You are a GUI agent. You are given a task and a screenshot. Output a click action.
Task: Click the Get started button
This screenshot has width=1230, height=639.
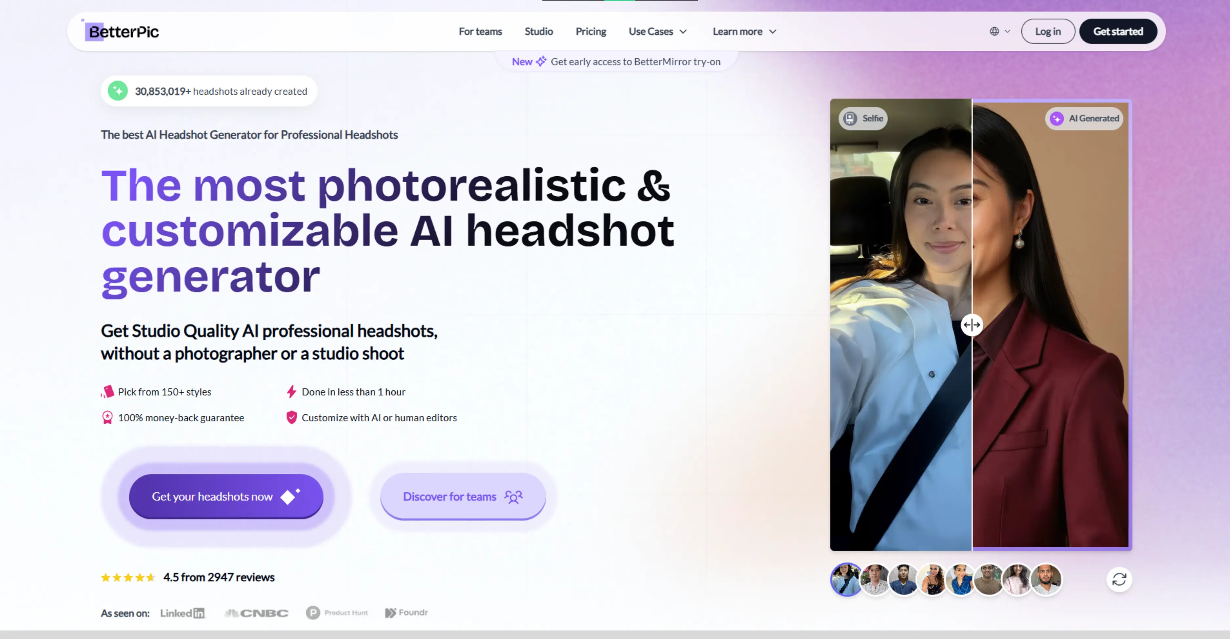point(1118,31)
